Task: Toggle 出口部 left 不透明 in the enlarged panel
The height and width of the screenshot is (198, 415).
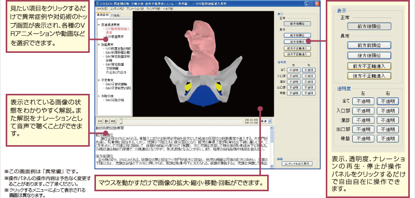Action: tap(364, 130)
